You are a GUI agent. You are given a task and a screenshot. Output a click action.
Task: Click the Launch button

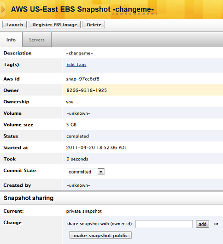(x=14, y=24)
